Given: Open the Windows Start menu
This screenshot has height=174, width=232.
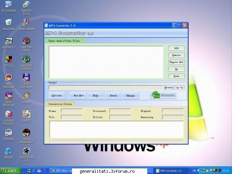Looking at the screenshot, I should tap(11, 170).
